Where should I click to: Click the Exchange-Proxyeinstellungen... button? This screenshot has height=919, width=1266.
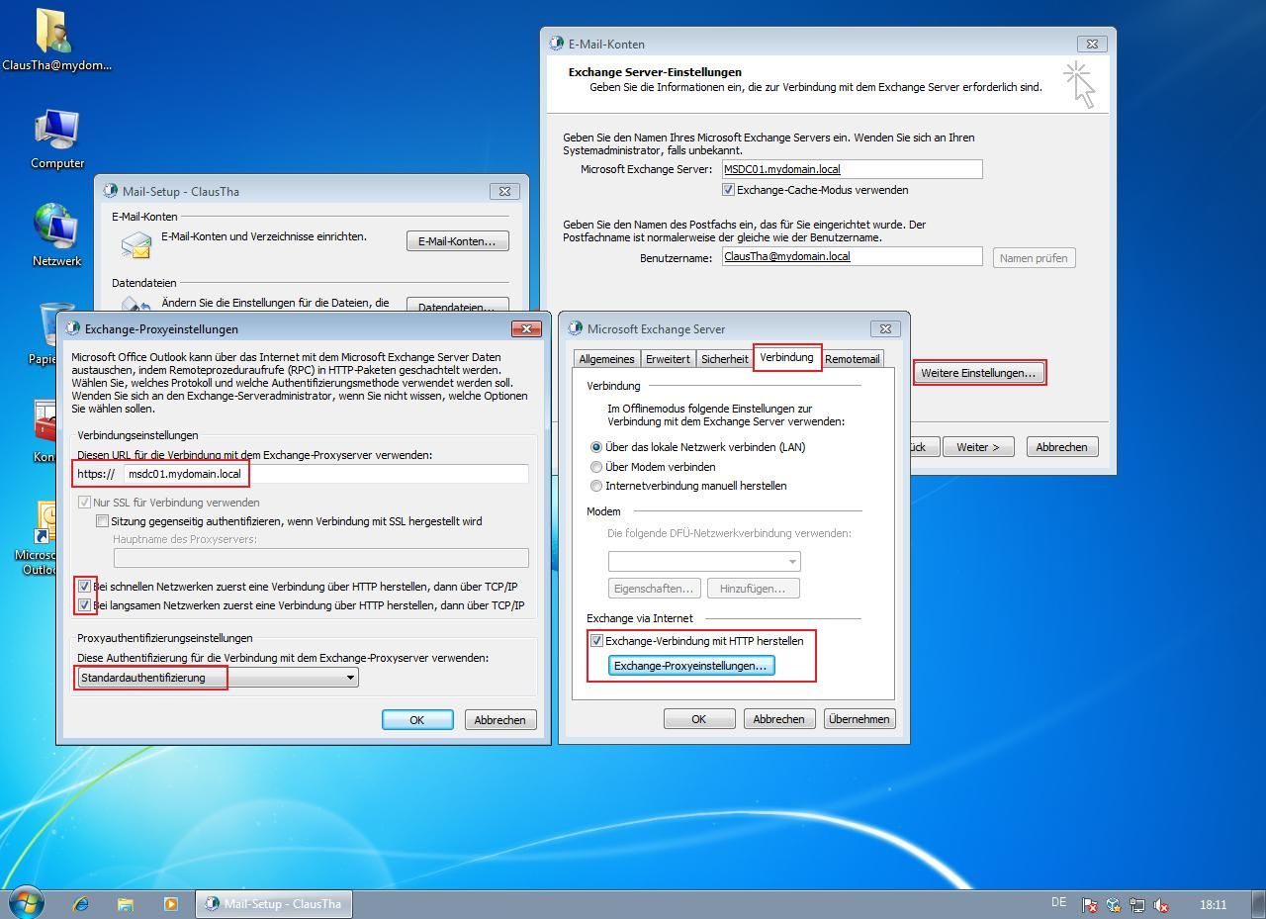[x=690, y=666]
